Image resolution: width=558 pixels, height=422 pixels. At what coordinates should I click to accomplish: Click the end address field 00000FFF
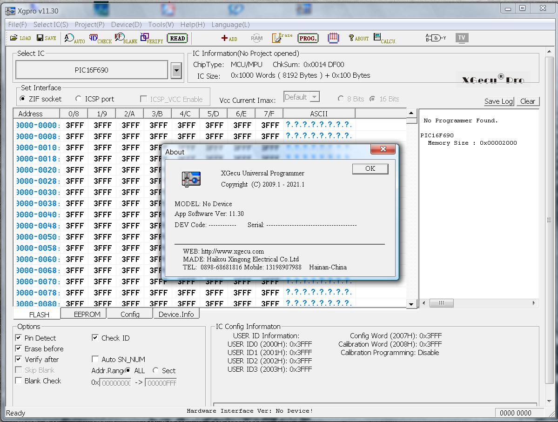161,383
